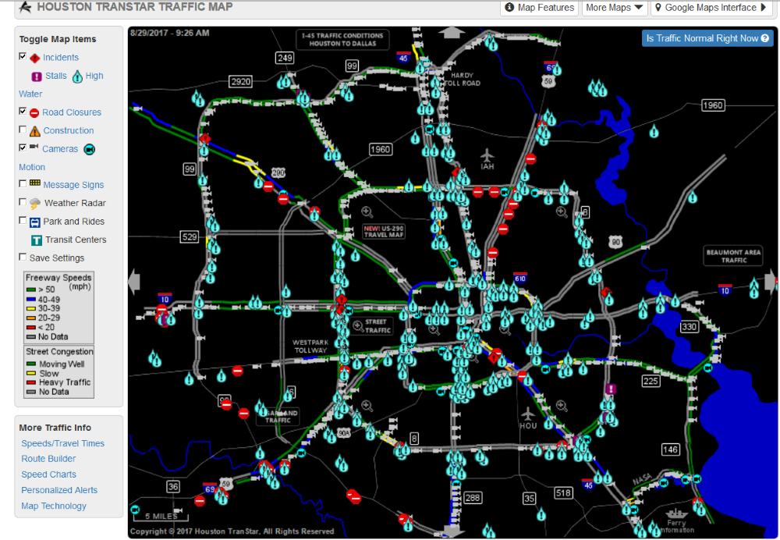Click the Transit Centers label
The height and width of the screenshot is (540, 780).
pos(76,240)
